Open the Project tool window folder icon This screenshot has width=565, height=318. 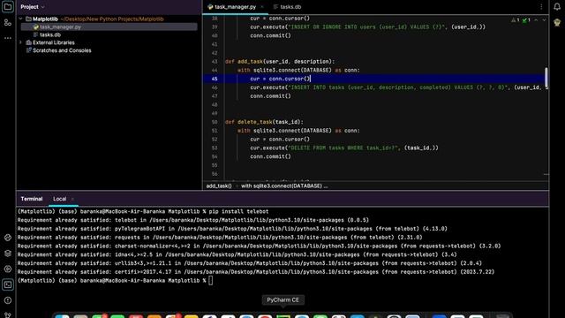[x=8, y=6]
